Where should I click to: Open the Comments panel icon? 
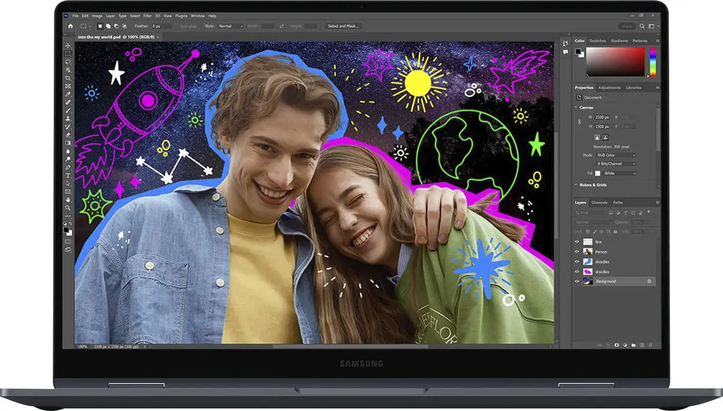point(566,52)
